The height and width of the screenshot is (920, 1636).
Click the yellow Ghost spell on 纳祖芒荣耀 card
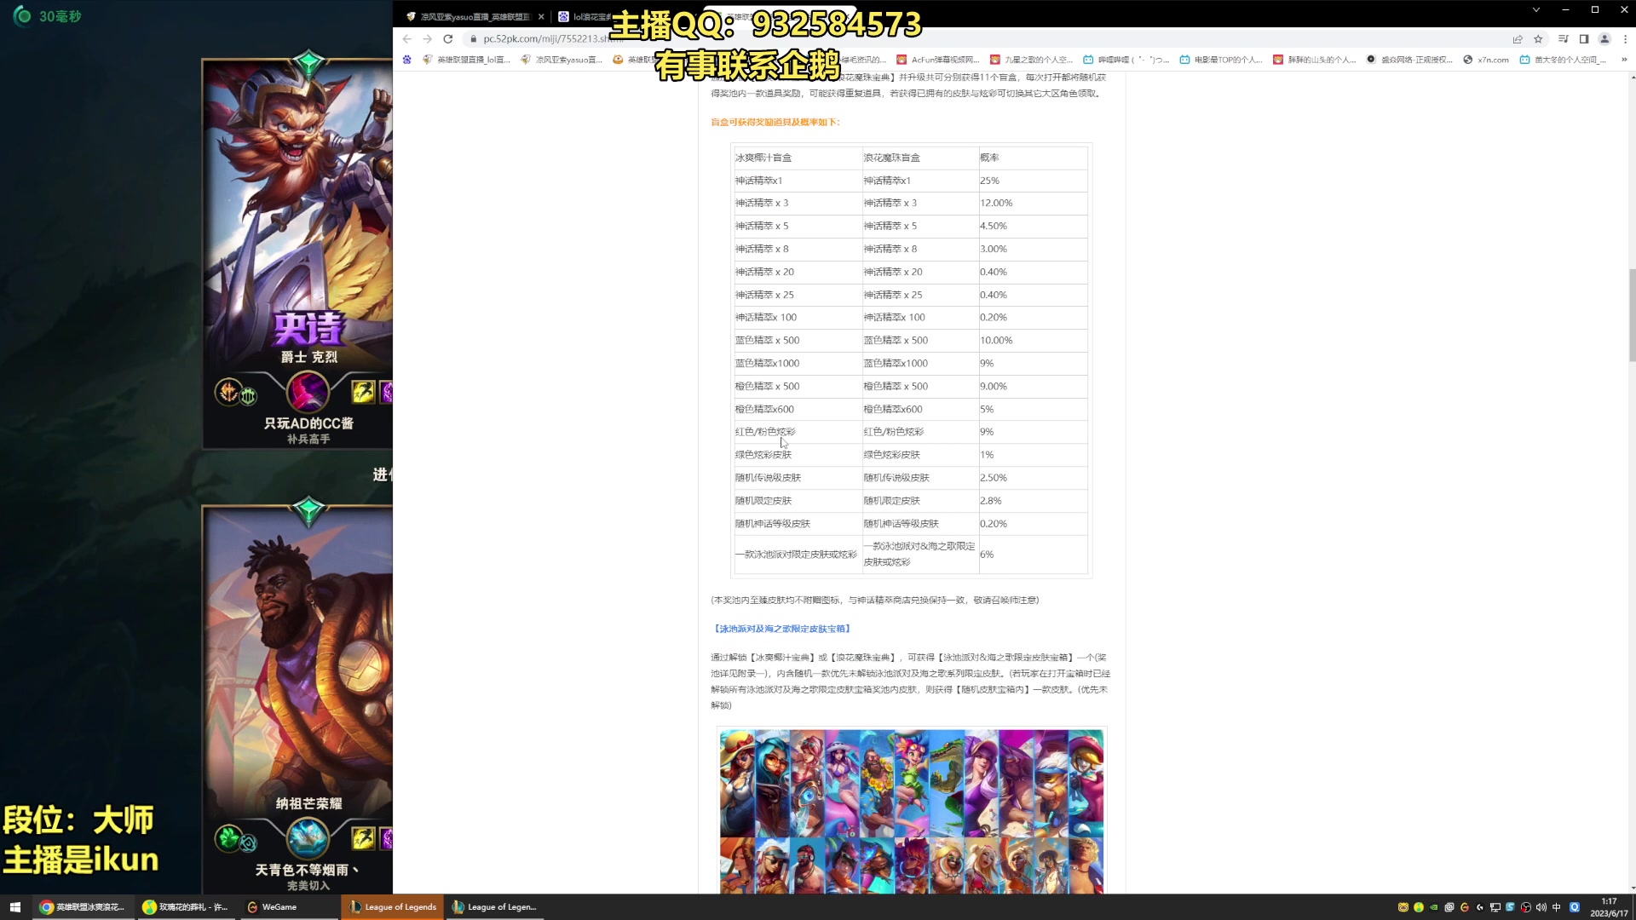coord(363,838)
